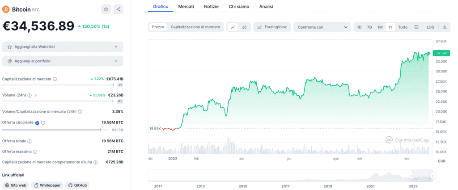
Task: Switch to Chi siamo tab
Action: click(x=239, y=6)
